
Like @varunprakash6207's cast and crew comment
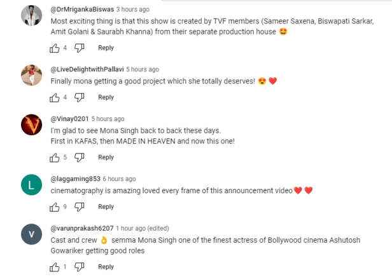(55, 268)
